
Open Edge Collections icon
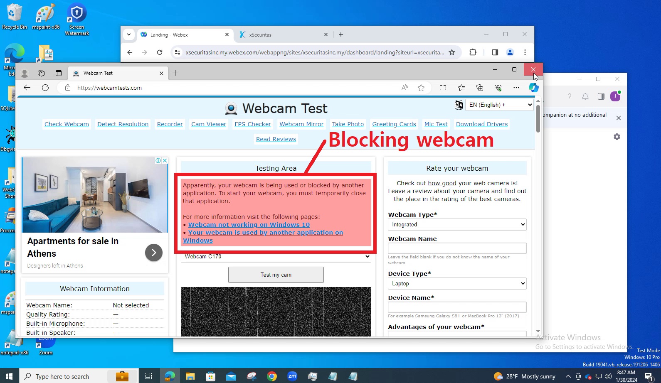point(480,88)
